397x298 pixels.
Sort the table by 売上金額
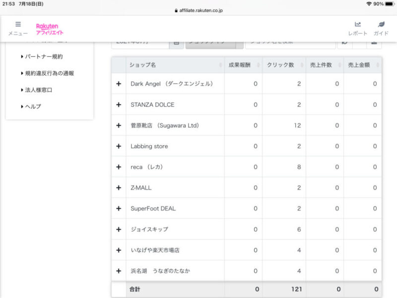(x=363, y=65)
